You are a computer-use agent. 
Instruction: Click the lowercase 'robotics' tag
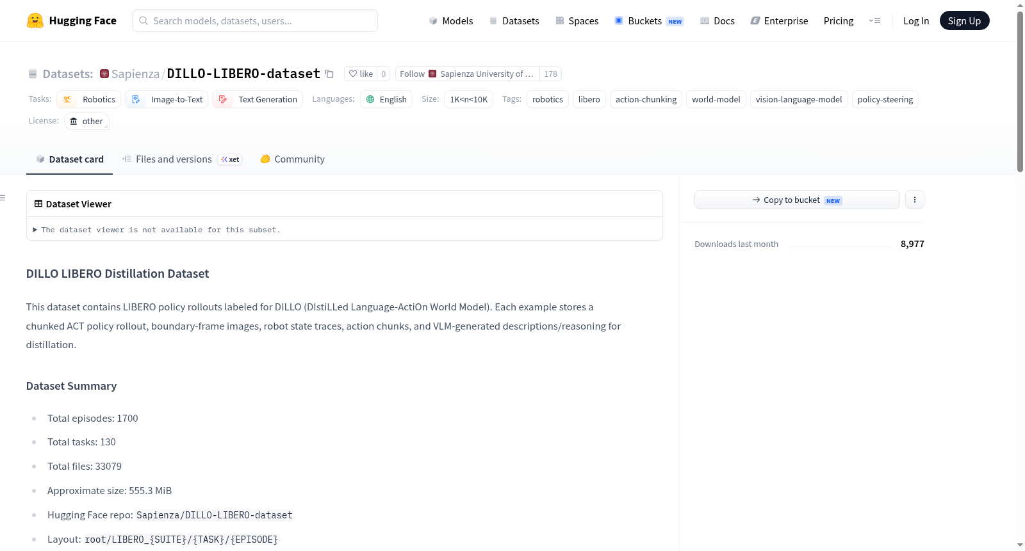[x=548, y=99]
